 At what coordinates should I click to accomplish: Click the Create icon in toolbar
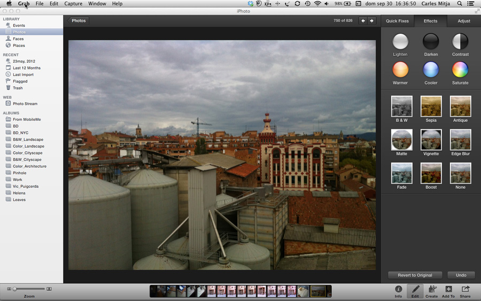tap(432, 291)
